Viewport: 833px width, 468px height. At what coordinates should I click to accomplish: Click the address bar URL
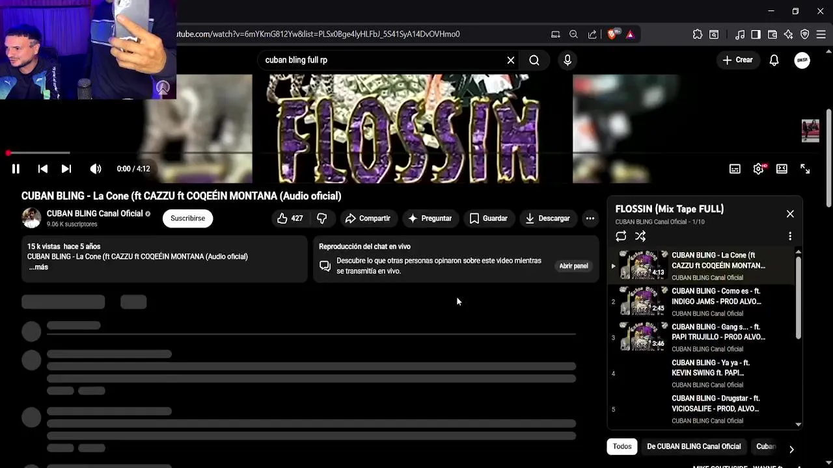click(319, 34)
